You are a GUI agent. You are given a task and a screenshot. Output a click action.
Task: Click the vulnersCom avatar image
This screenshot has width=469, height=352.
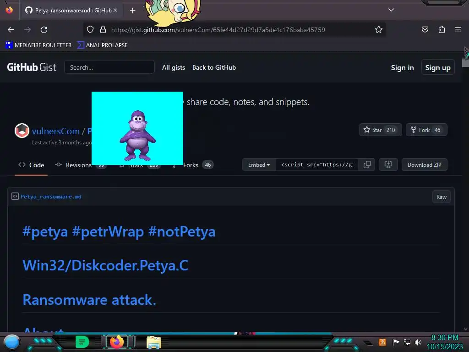point(22,131)
